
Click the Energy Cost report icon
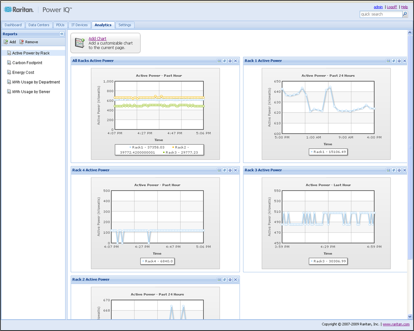9,72
